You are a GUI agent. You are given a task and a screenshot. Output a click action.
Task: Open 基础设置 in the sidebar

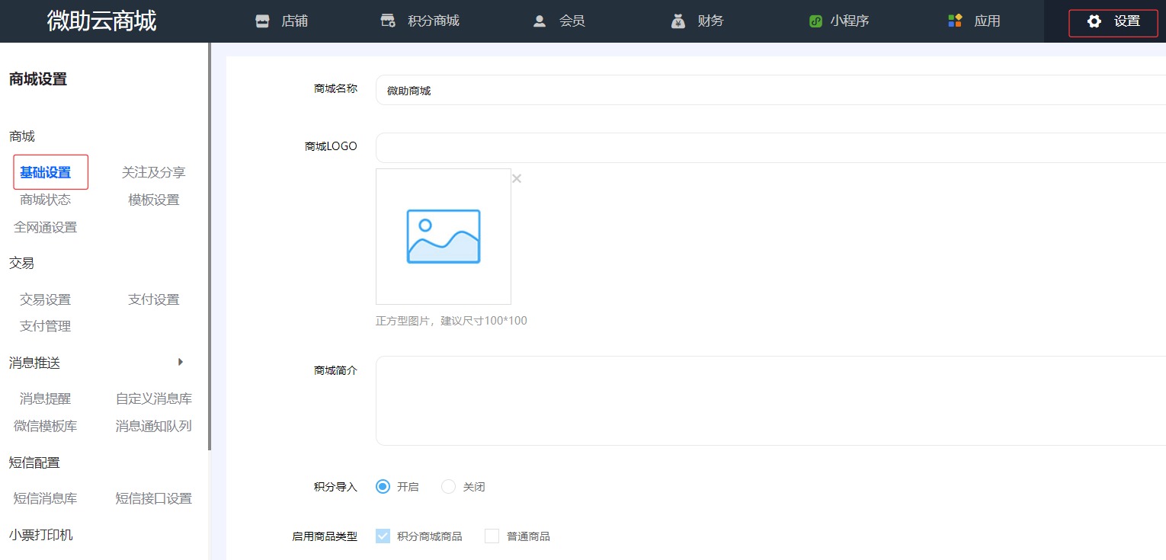coord(46,173)
